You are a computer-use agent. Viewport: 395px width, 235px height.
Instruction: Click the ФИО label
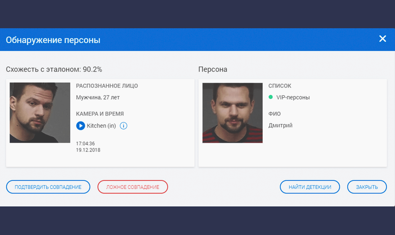click(x=274, y=114)
